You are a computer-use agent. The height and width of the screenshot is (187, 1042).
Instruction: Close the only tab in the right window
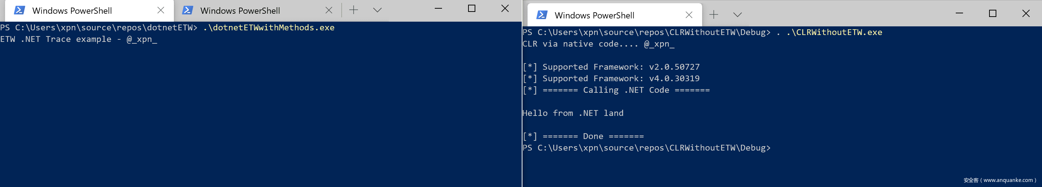(x=689, y=15)
